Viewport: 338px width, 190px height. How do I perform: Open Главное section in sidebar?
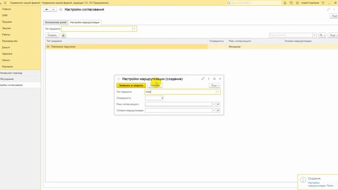point(6,9)
